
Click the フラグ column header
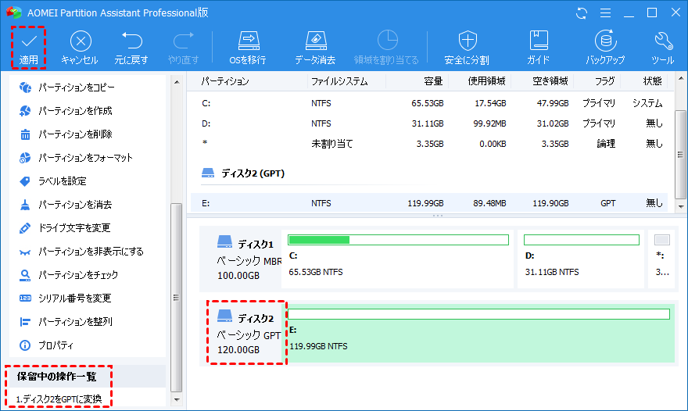604,81
